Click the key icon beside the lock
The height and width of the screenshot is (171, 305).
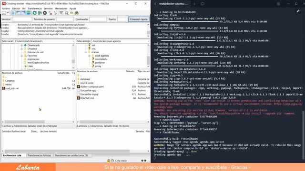click(x=112, y=161)
